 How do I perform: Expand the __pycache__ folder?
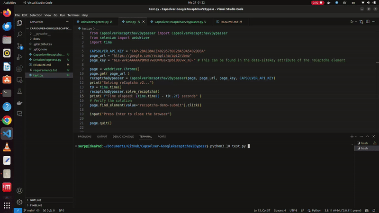[49, 34]
